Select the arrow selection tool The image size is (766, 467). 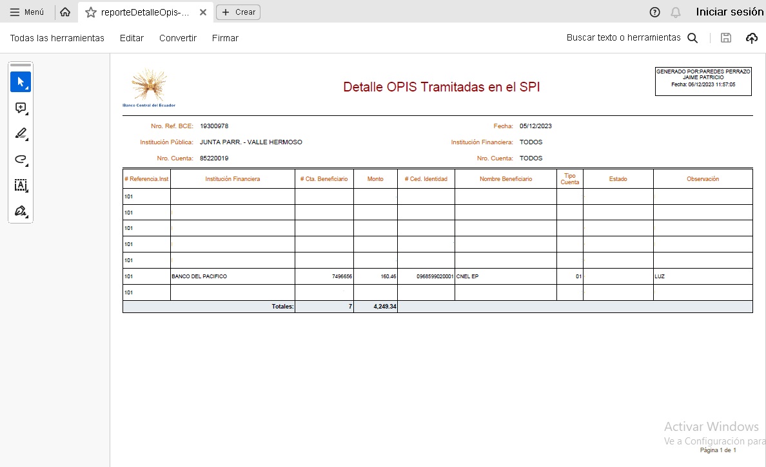21,82
